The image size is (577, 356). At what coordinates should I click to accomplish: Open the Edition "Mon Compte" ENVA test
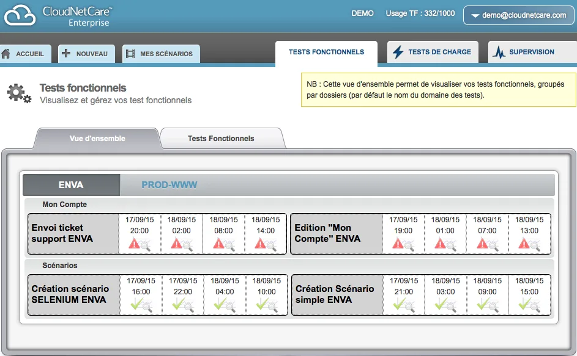337,233
